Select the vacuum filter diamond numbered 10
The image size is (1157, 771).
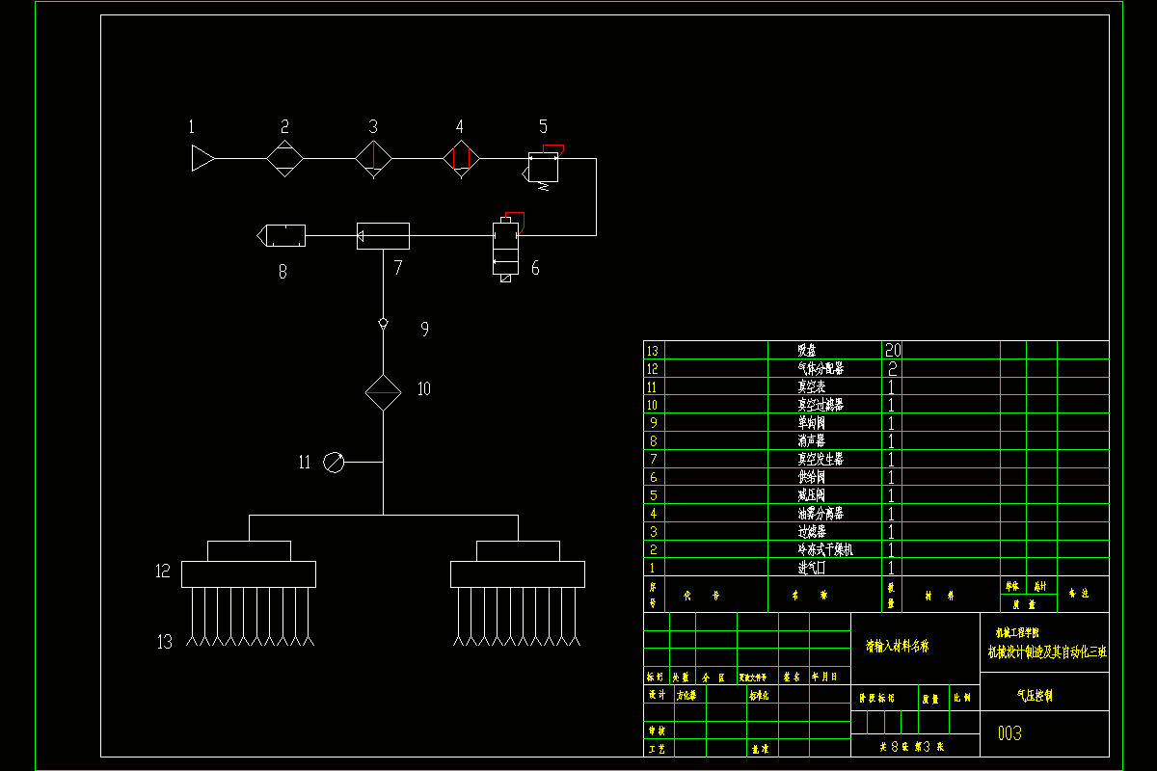pos(384,392)
